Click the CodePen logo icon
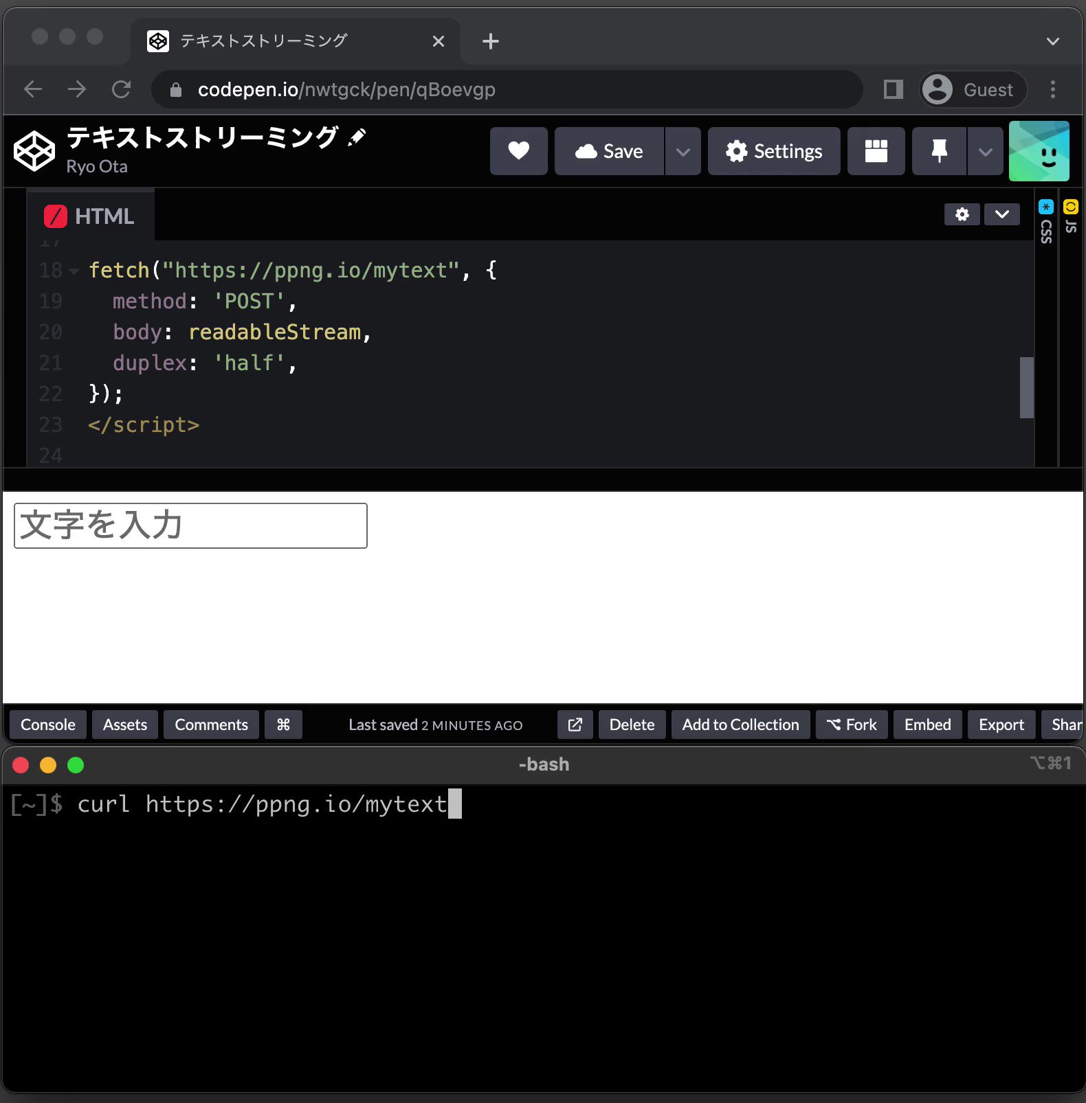The image size is (1086, 1103). (34, 151)
